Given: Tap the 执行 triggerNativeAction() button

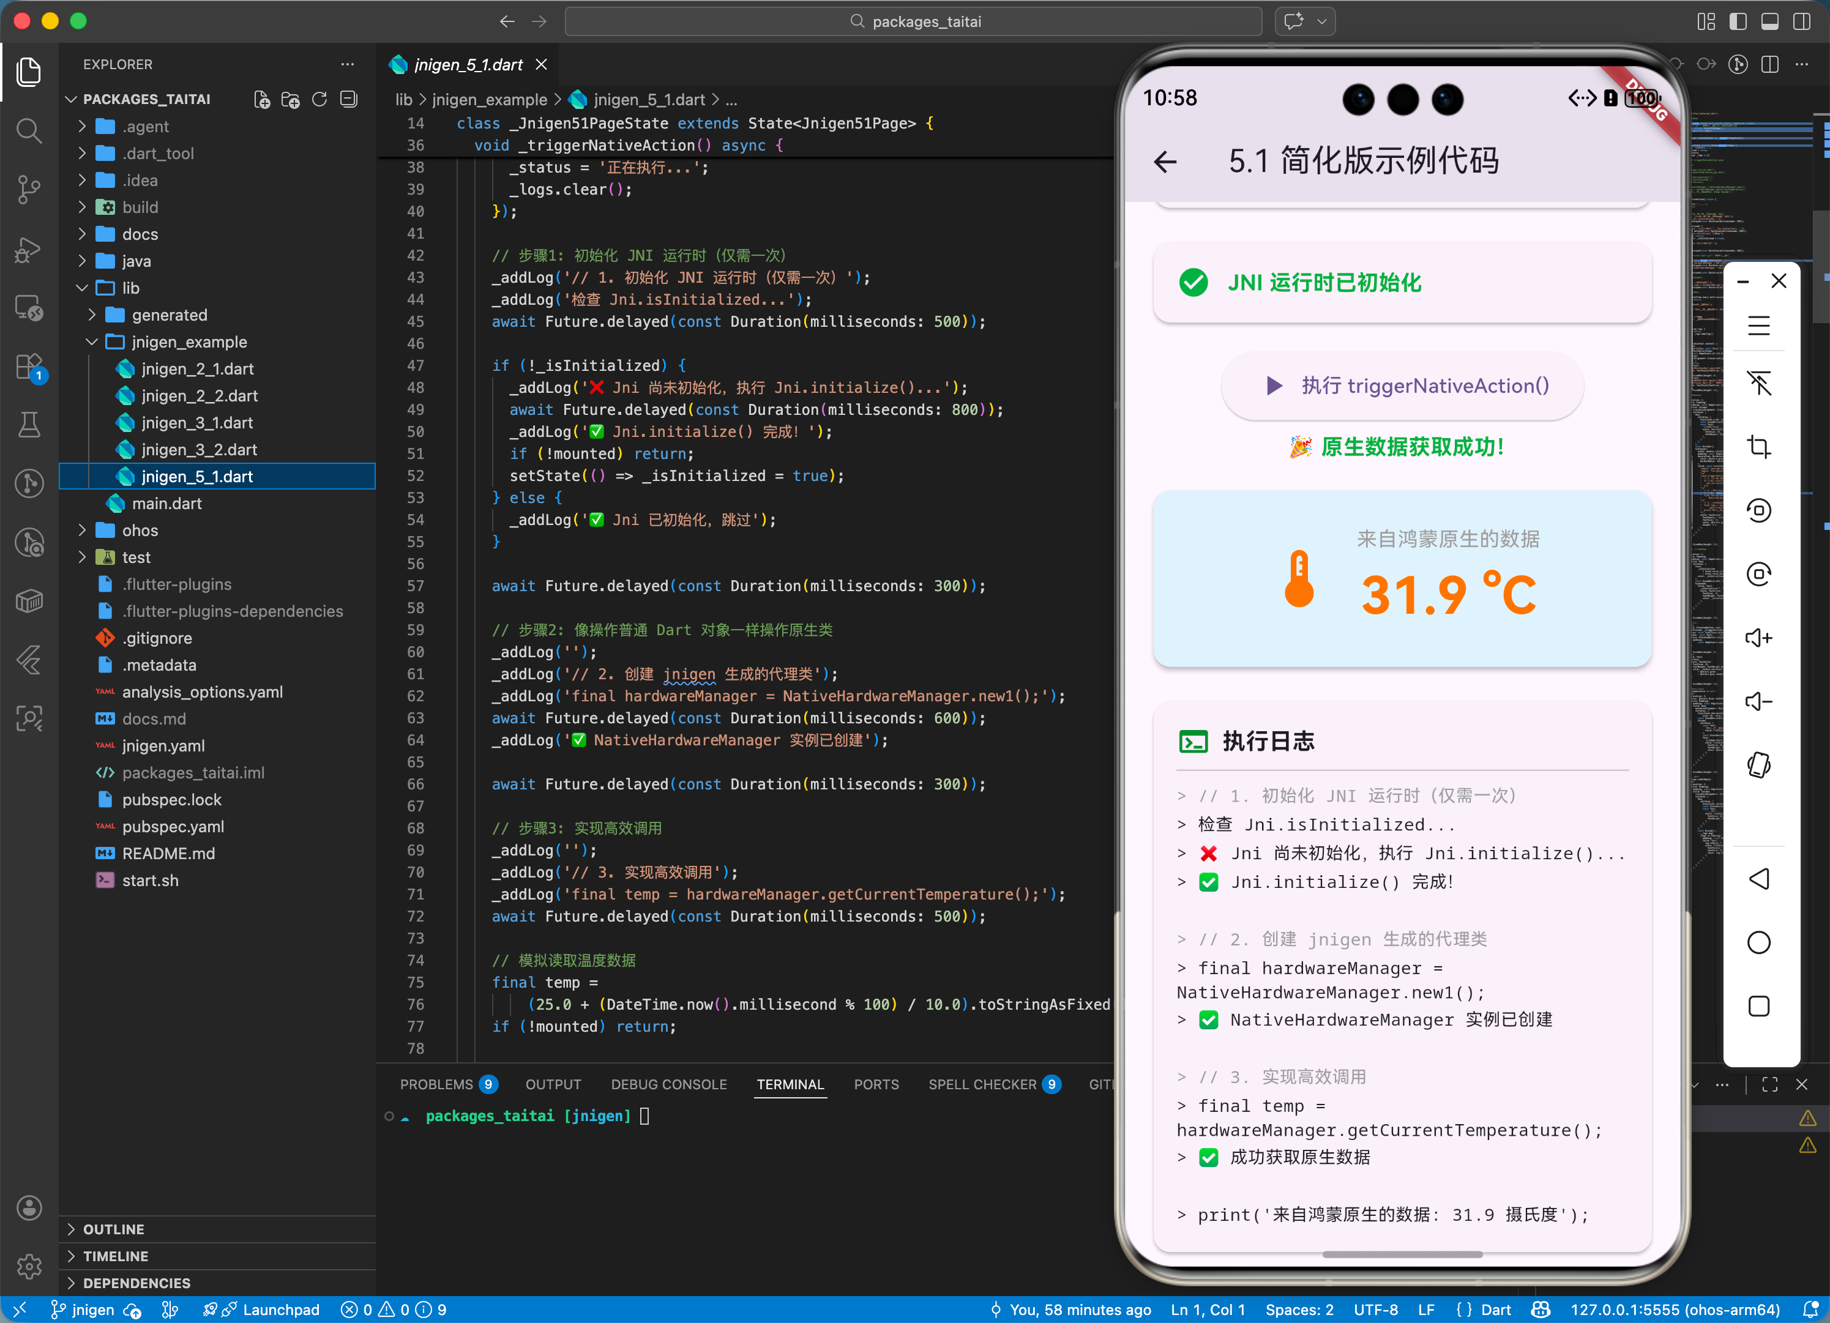Looking at the screenshot, I should pyautogui.click(x=1402, y=386).
